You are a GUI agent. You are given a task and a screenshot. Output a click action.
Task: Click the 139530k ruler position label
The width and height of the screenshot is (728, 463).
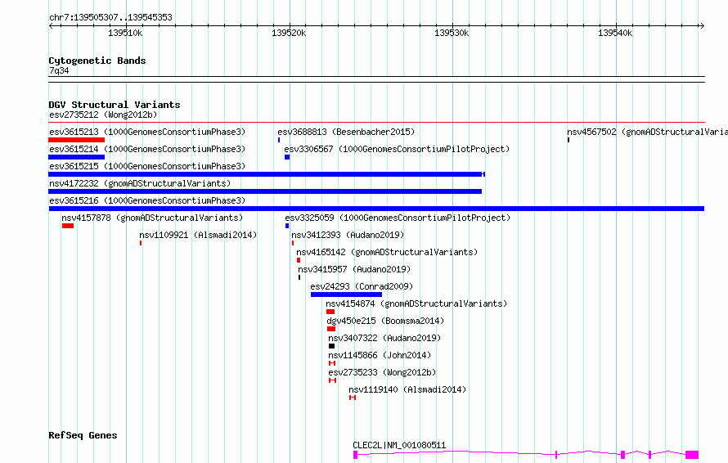452,33
